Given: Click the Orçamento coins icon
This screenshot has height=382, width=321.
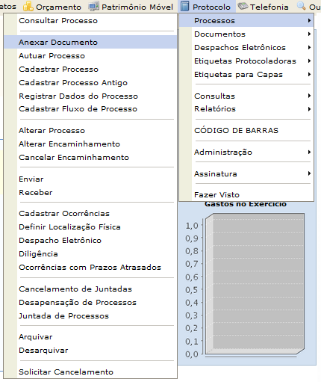Looking at the screenshot, I should [28, 7].
